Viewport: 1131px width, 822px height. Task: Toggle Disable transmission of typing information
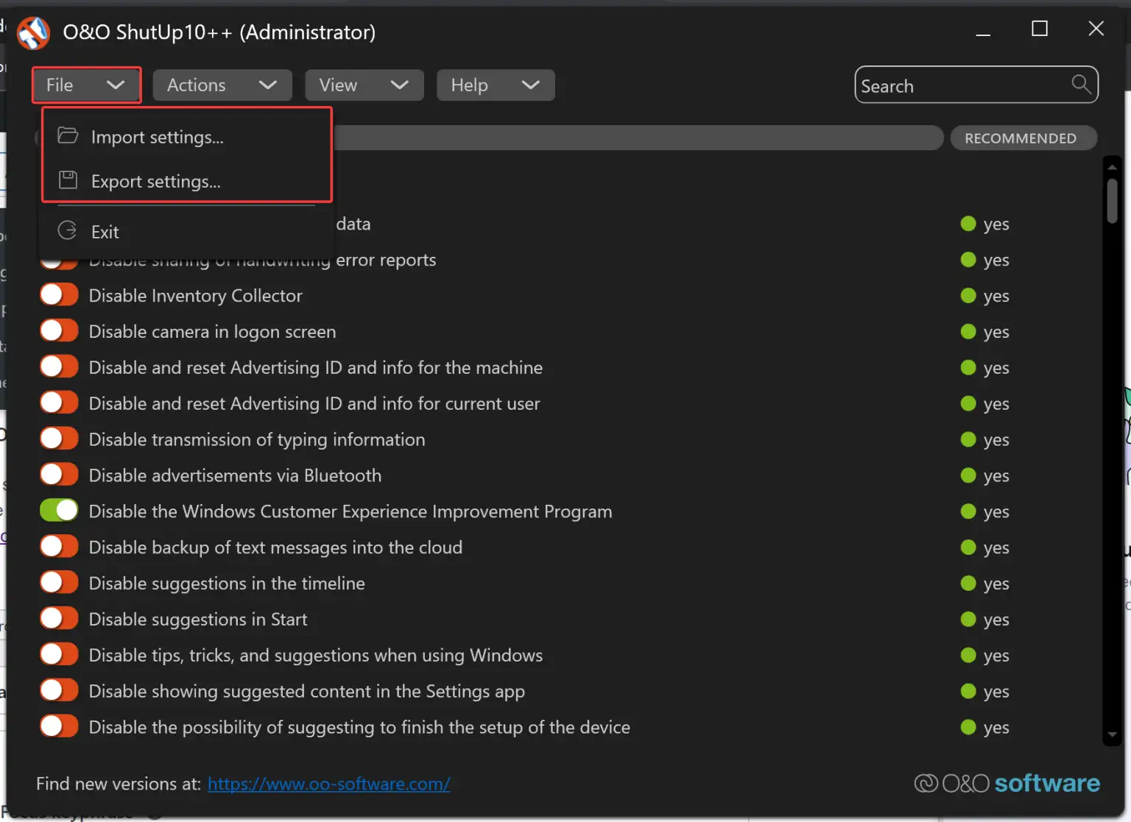click(59, 439)
